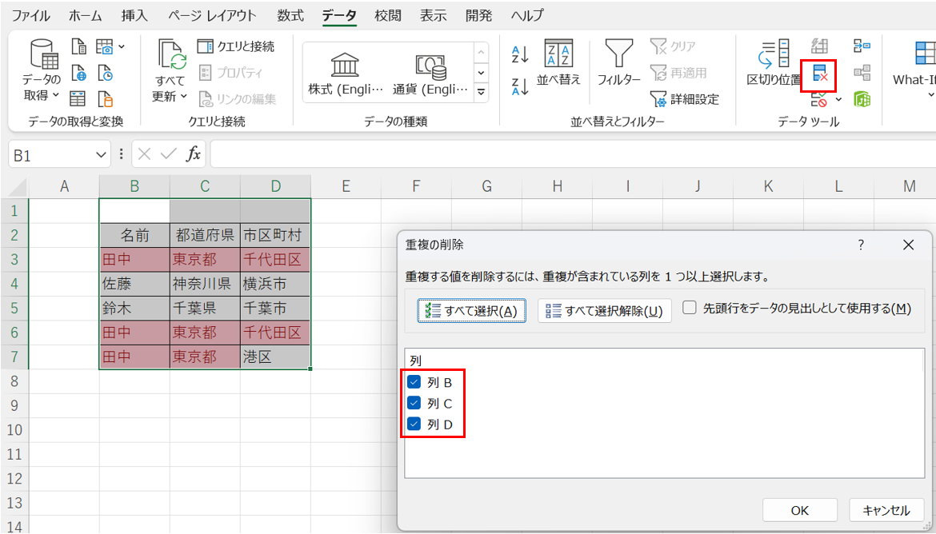Open the What-If analysis dropdown arrow
The width and height of the screenshot is (936, 534).
click(930, 95)
